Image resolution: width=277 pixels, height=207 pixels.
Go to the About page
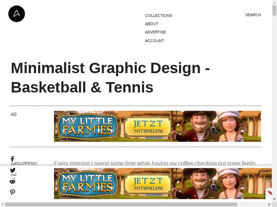(151, 24)
